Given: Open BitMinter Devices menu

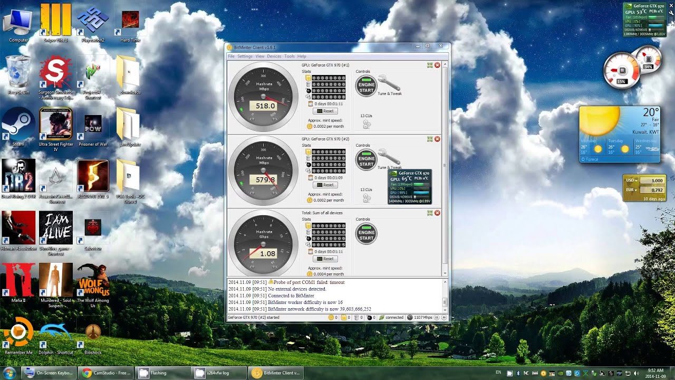Looking at the screenshot, I should coord(274,56).
